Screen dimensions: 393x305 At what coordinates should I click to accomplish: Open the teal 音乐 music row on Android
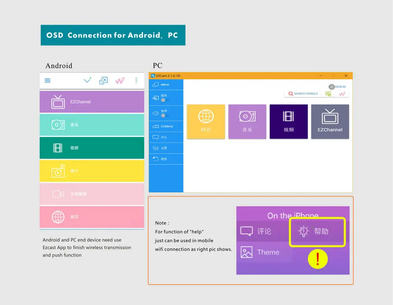point(92,125)
